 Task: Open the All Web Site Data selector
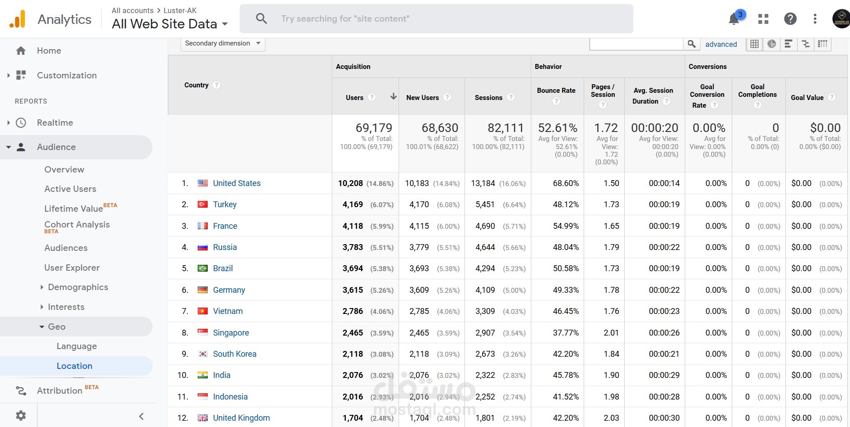170,24
